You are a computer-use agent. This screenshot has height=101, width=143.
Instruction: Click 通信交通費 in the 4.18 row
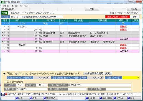point(51,33)
